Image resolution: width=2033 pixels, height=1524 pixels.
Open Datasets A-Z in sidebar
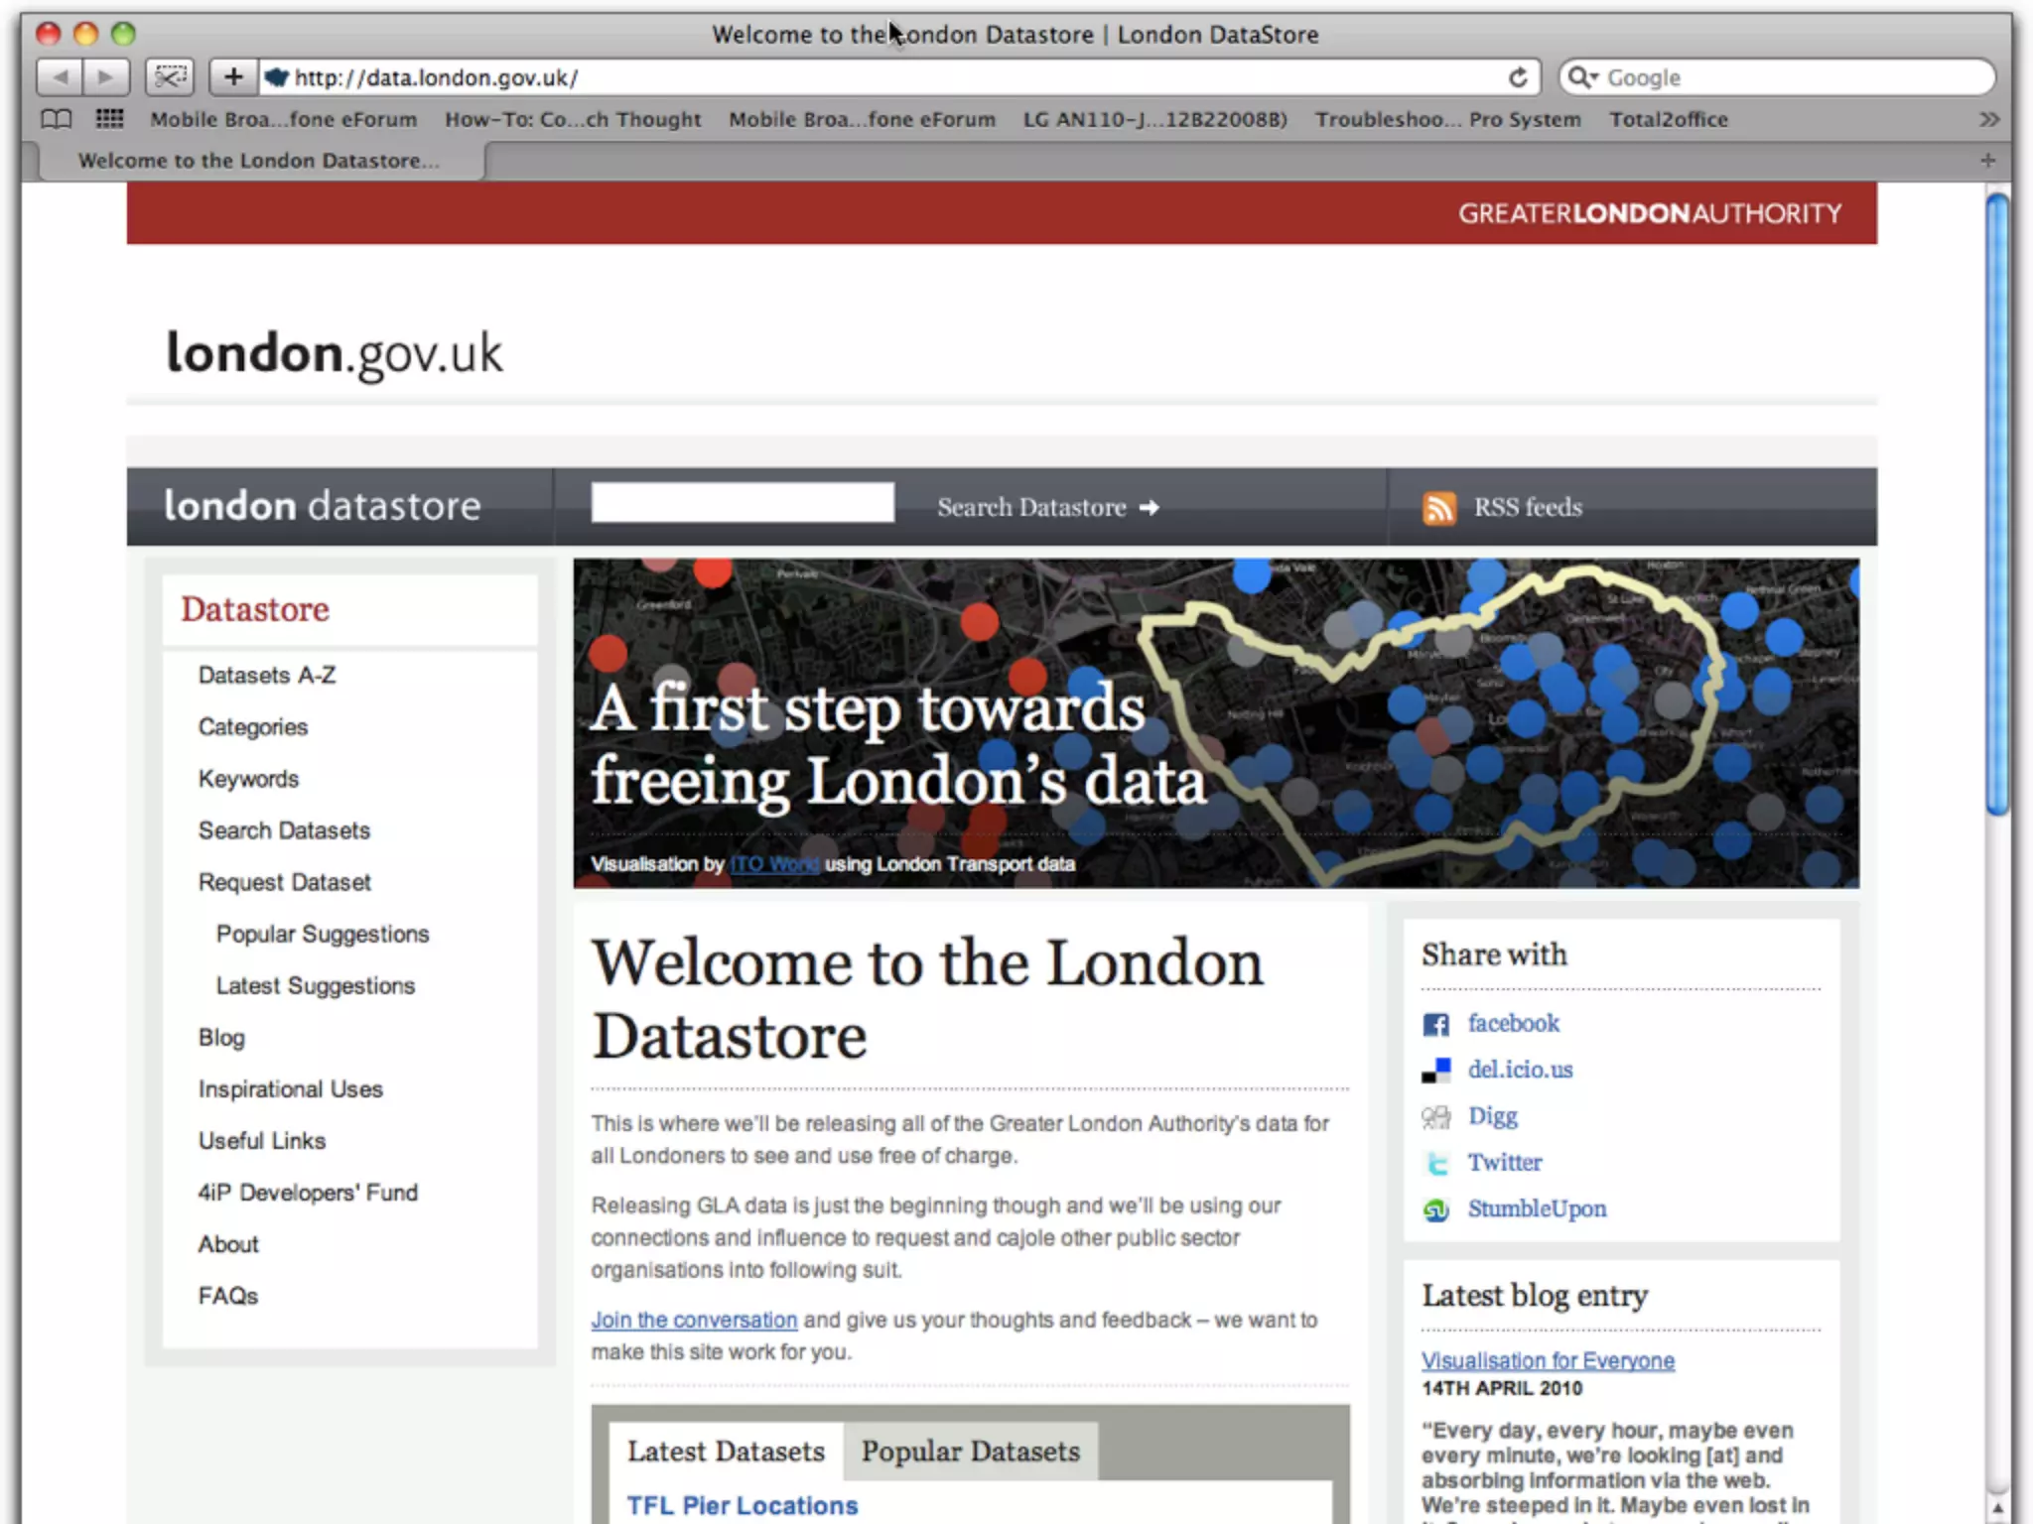(267, 676)
